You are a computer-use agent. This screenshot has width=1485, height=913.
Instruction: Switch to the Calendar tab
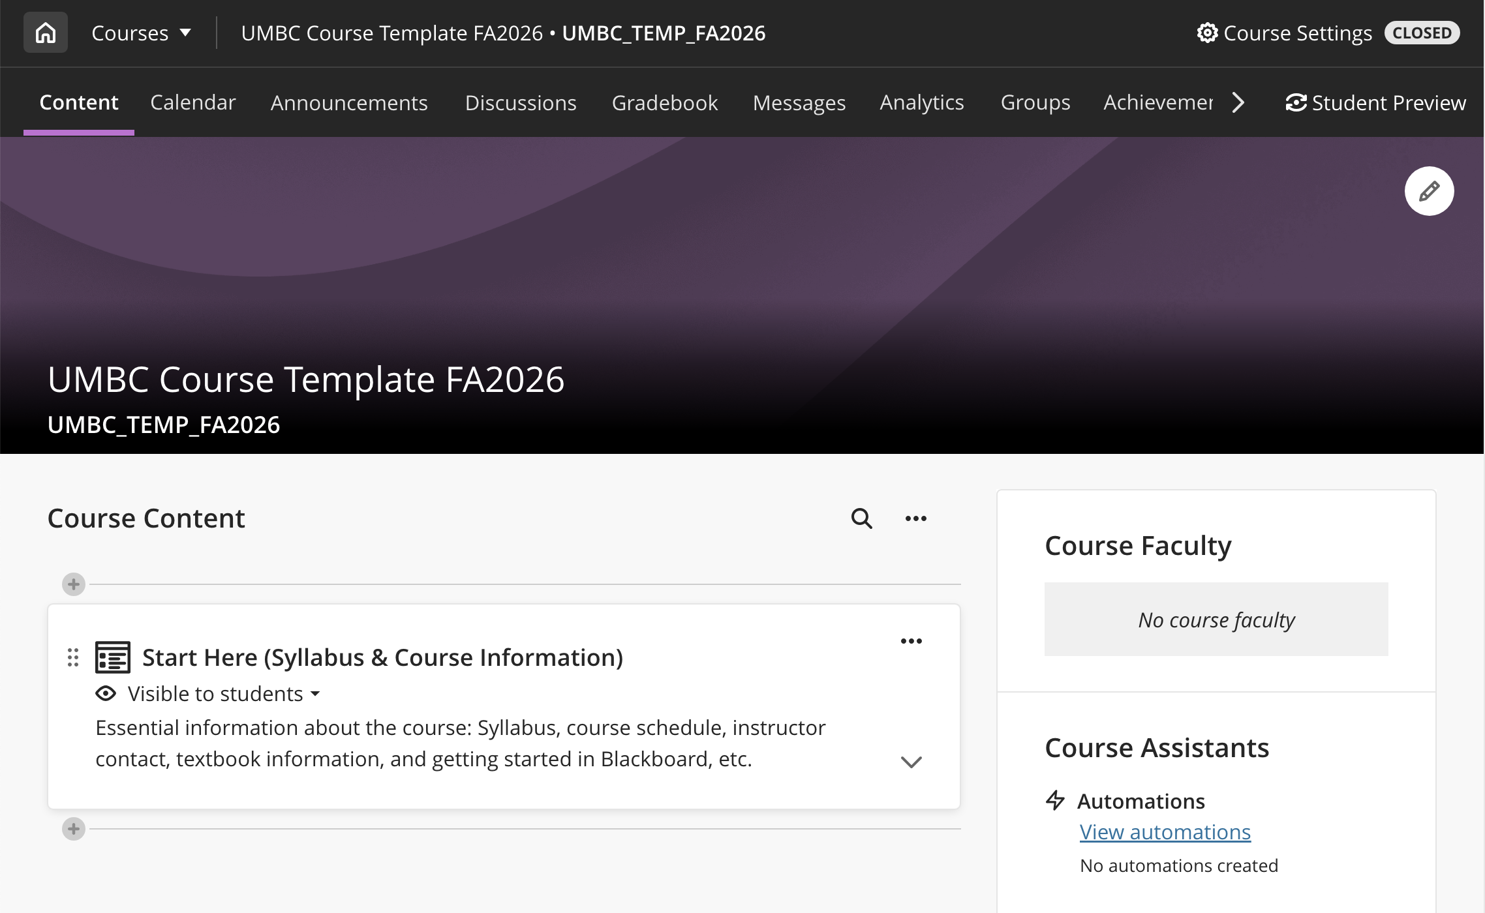click(x=192, y=102)
